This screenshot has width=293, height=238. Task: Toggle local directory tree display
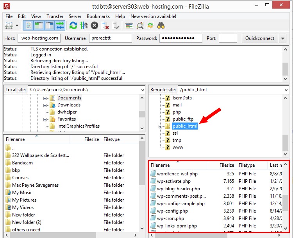(x=39, y=25)
